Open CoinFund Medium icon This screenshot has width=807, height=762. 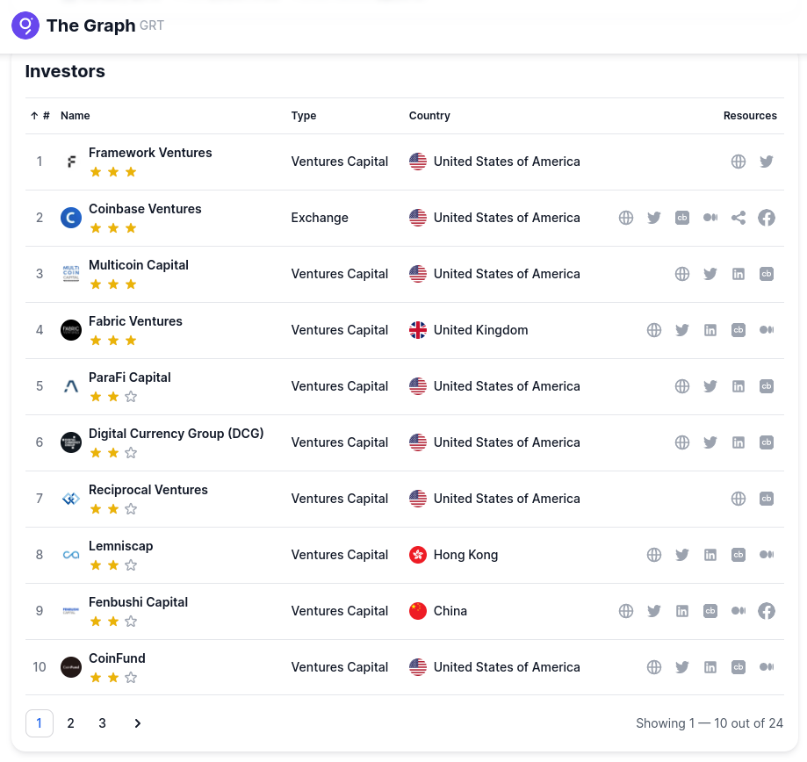(x=767, y=667)
